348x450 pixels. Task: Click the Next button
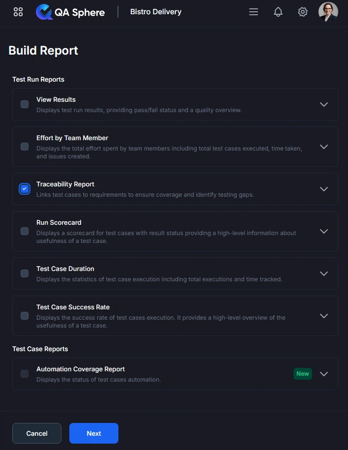click(x=93, y=433)
